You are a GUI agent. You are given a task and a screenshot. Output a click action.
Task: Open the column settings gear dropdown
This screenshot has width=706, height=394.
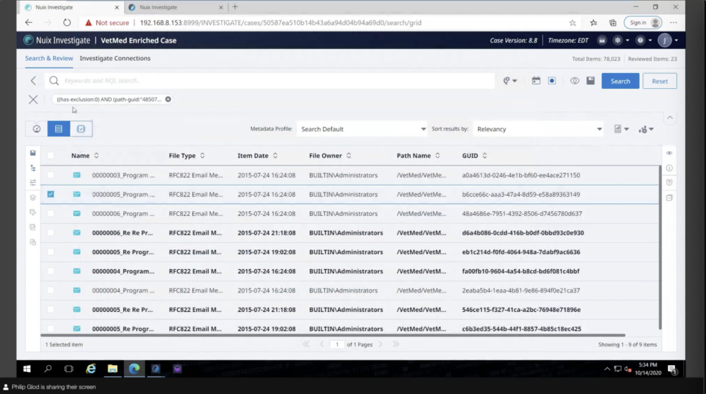click(646, 130)
